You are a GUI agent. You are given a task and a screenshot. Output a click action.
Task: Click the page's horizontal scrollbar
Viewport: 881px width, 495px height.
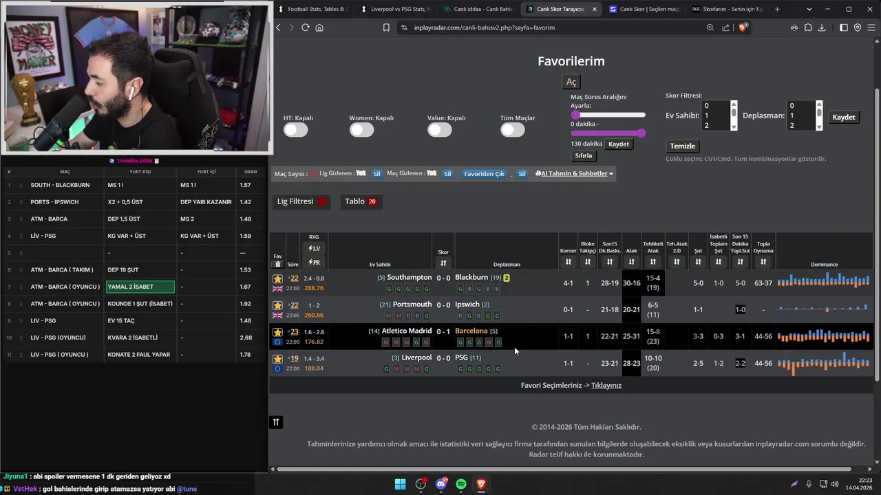[564, 469]
